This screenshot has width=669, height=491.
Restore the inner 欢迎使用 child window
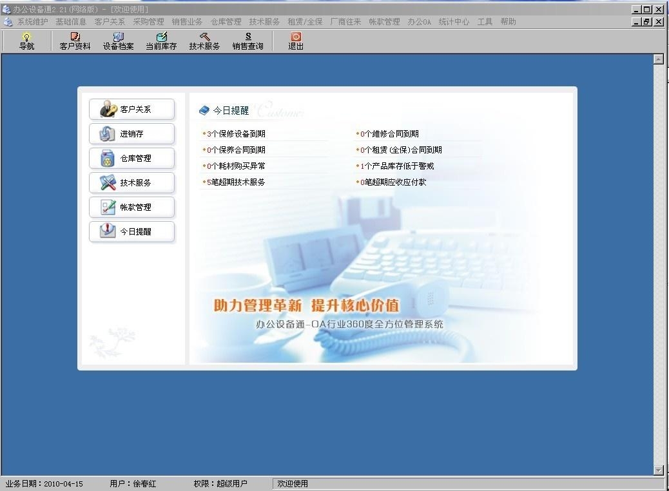click(x=647, y=21)
